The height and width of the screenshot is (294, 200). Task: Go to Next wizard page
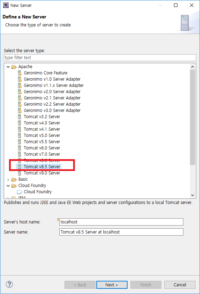[x=112, y=285]
